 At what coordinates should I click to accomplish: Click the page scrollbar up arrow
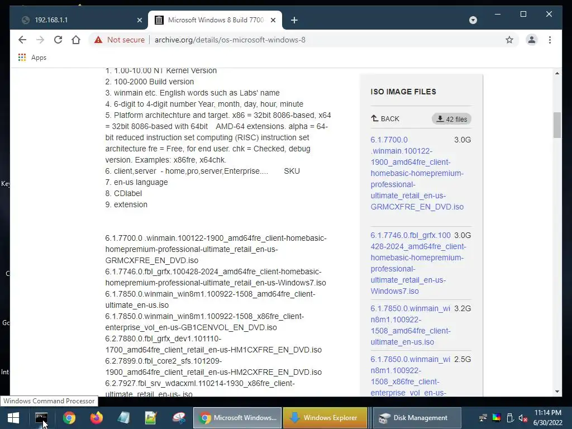tap(557, 73)
